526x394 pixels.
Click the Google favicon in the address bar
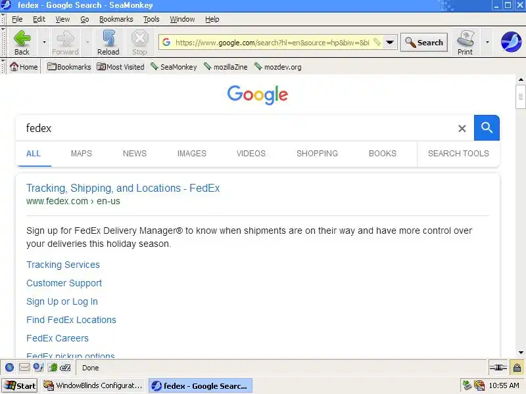166,42
